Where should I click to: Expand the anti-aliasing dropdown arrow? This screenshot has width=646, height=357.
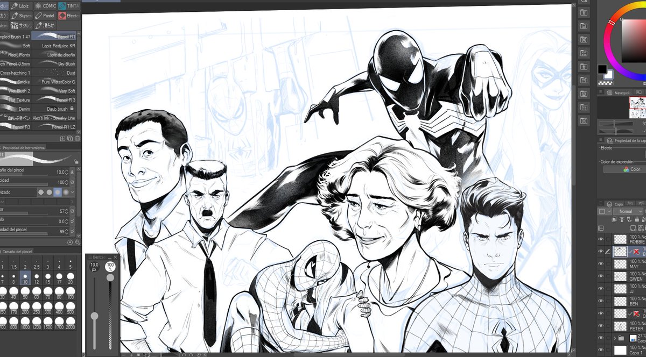coord(73,192)
